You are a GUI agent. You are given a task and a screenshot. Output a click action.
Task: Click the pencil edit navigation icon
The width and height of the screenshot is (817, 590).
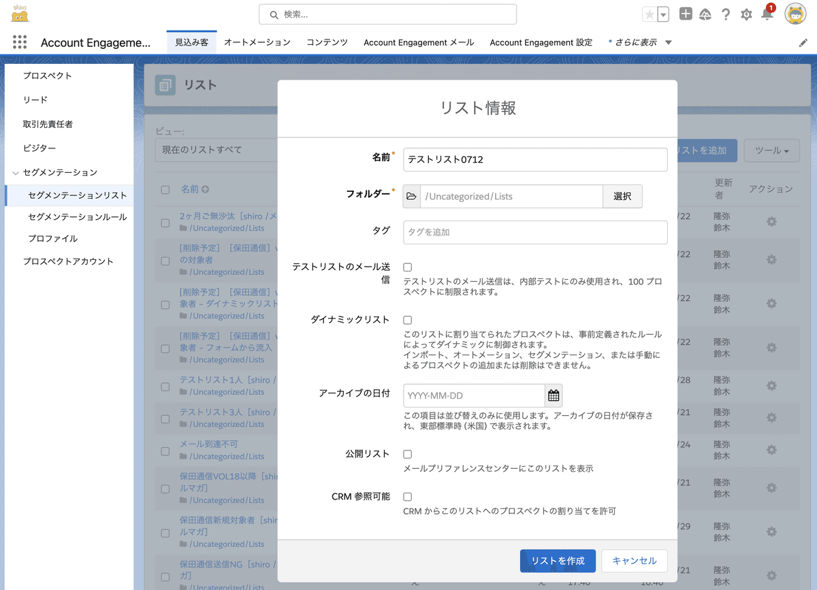click(803, 42)
